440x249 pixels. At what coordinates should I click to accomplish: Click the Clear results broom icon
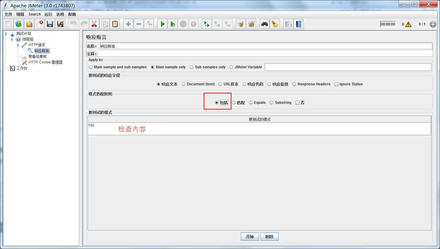pyautogui.click(x=241, y=24)
